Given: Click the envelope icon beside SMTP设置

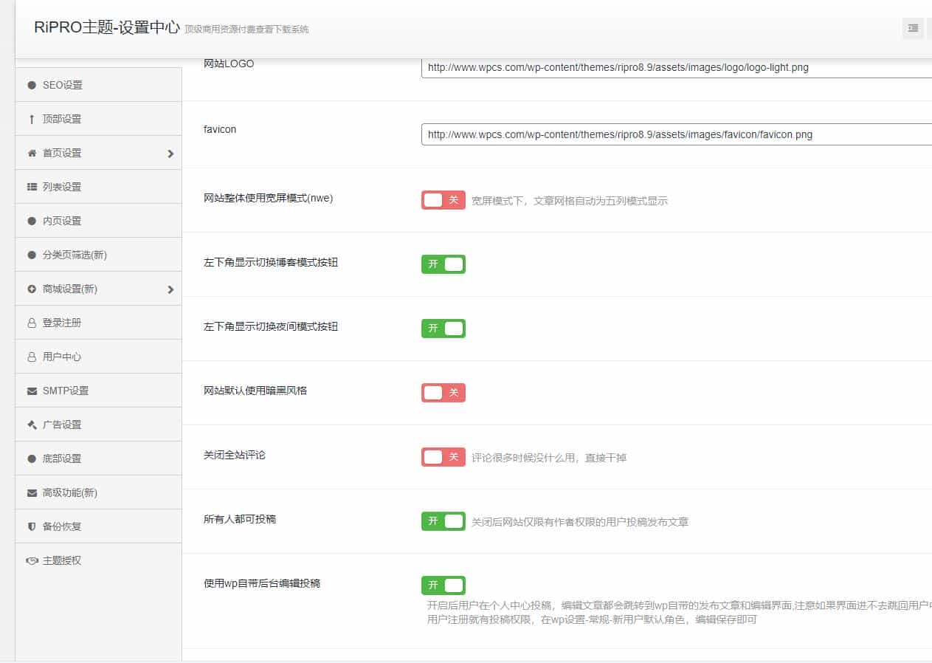Looking at the screenshot, I should [32, 391].
